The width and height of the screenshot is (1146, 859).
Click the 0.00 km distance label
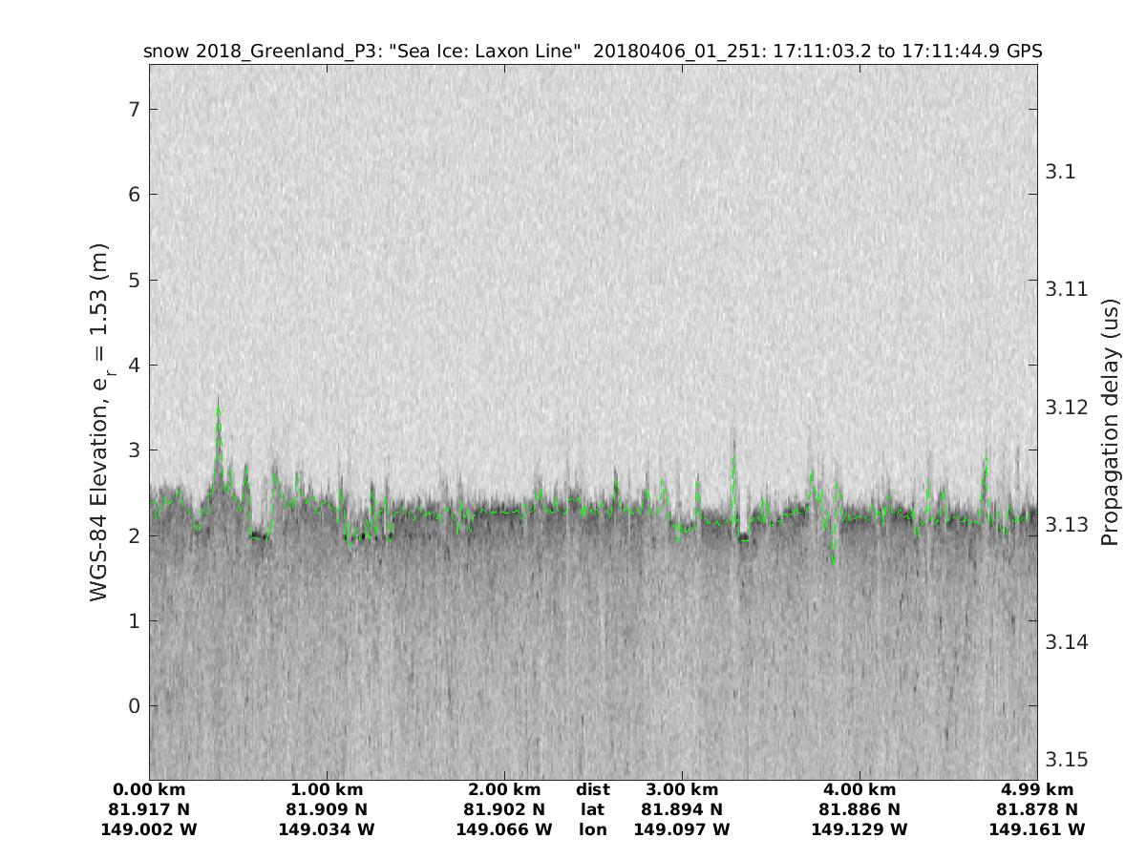pos(149,790)
